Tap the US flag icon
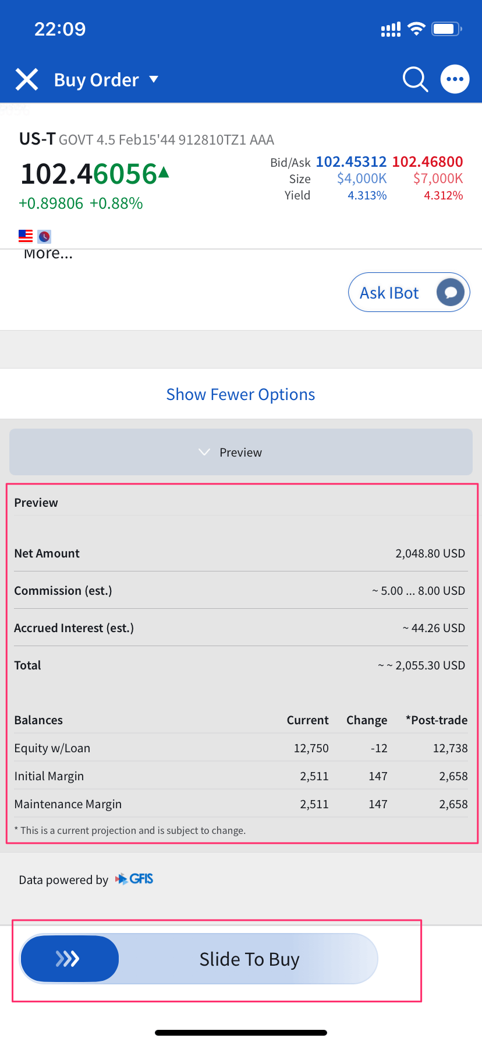This screenshot has height=1045, width=482. pyautogui.click(x=26, y=236)
